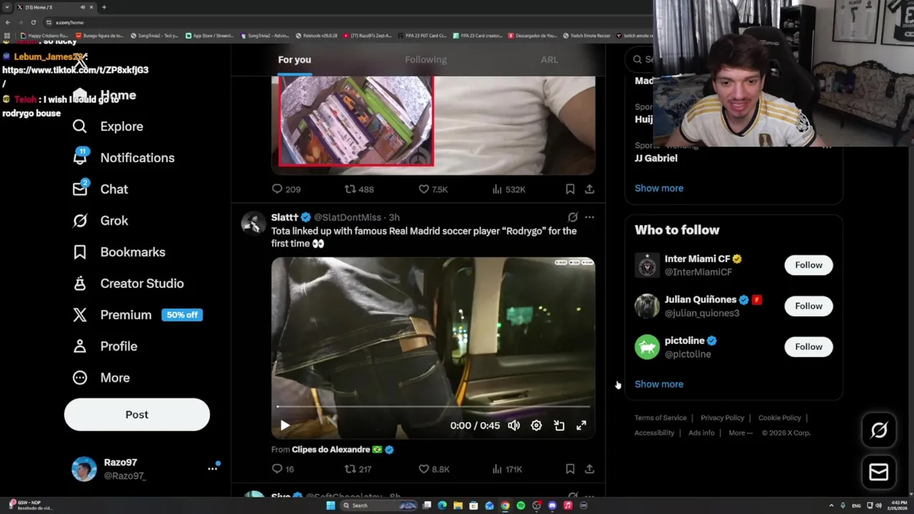Click the white Post button
The height and width of the screenshot is (514, 914).
pos(137,415)
